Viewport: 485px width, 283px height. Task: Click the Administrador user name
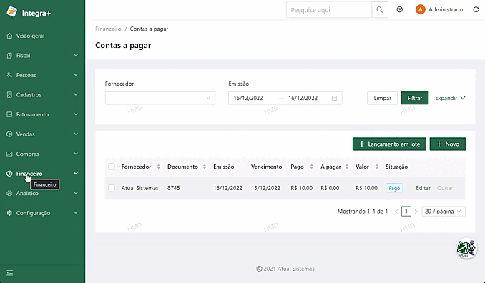point(446,9)
